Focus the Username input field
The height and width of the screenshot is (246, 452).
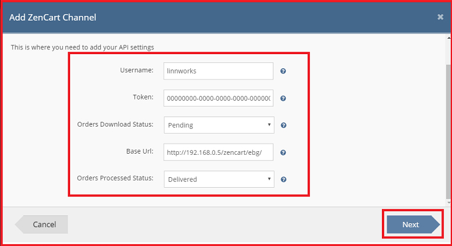tap(218, 71)
